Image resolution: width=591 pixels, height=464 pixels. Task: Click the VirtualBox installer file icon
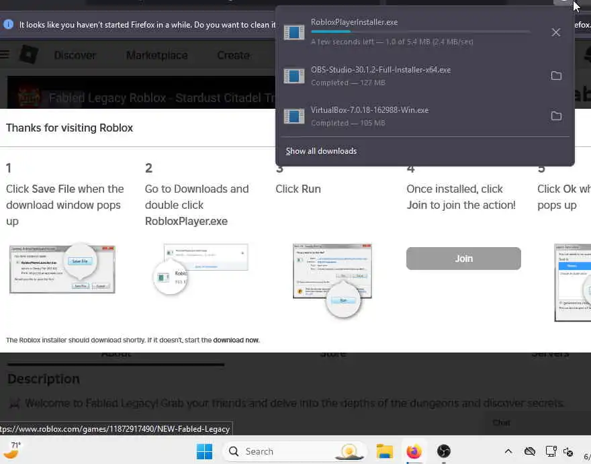pos(294,116)
